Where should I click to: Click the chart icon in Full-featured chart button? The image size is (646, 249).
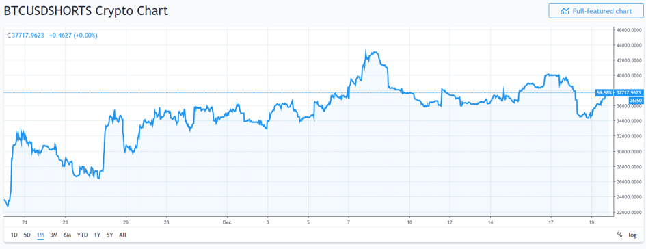pyautogui.click(x=565, y=11)
